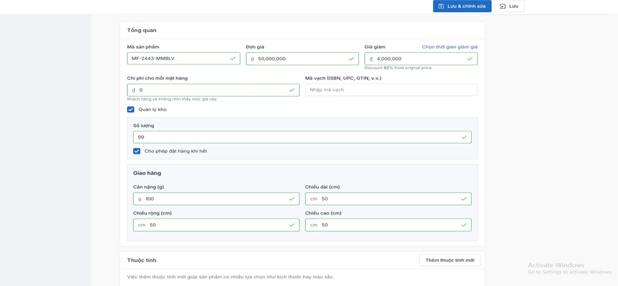Click the Mã sản phẩm text field
Viewport: 618px width, 286px height.
tap(179, 58)
